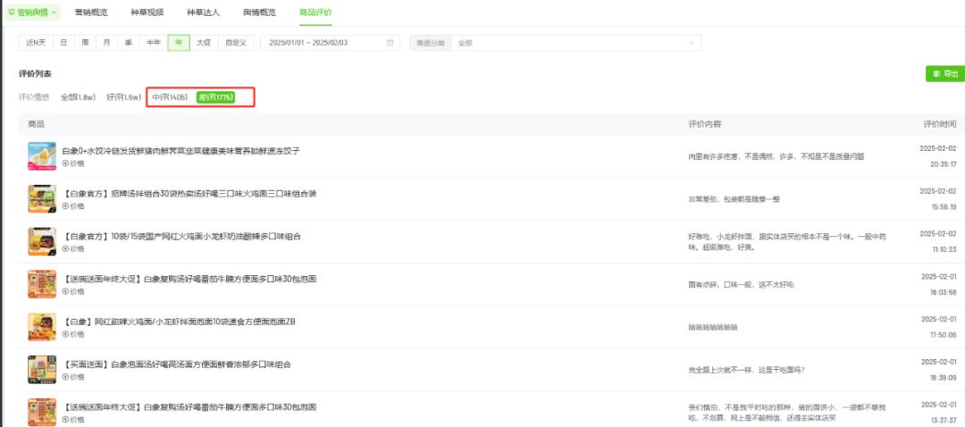
Task: Open thumbnail of 白象0+水饺 dumpling product
Action: [42, 156]
